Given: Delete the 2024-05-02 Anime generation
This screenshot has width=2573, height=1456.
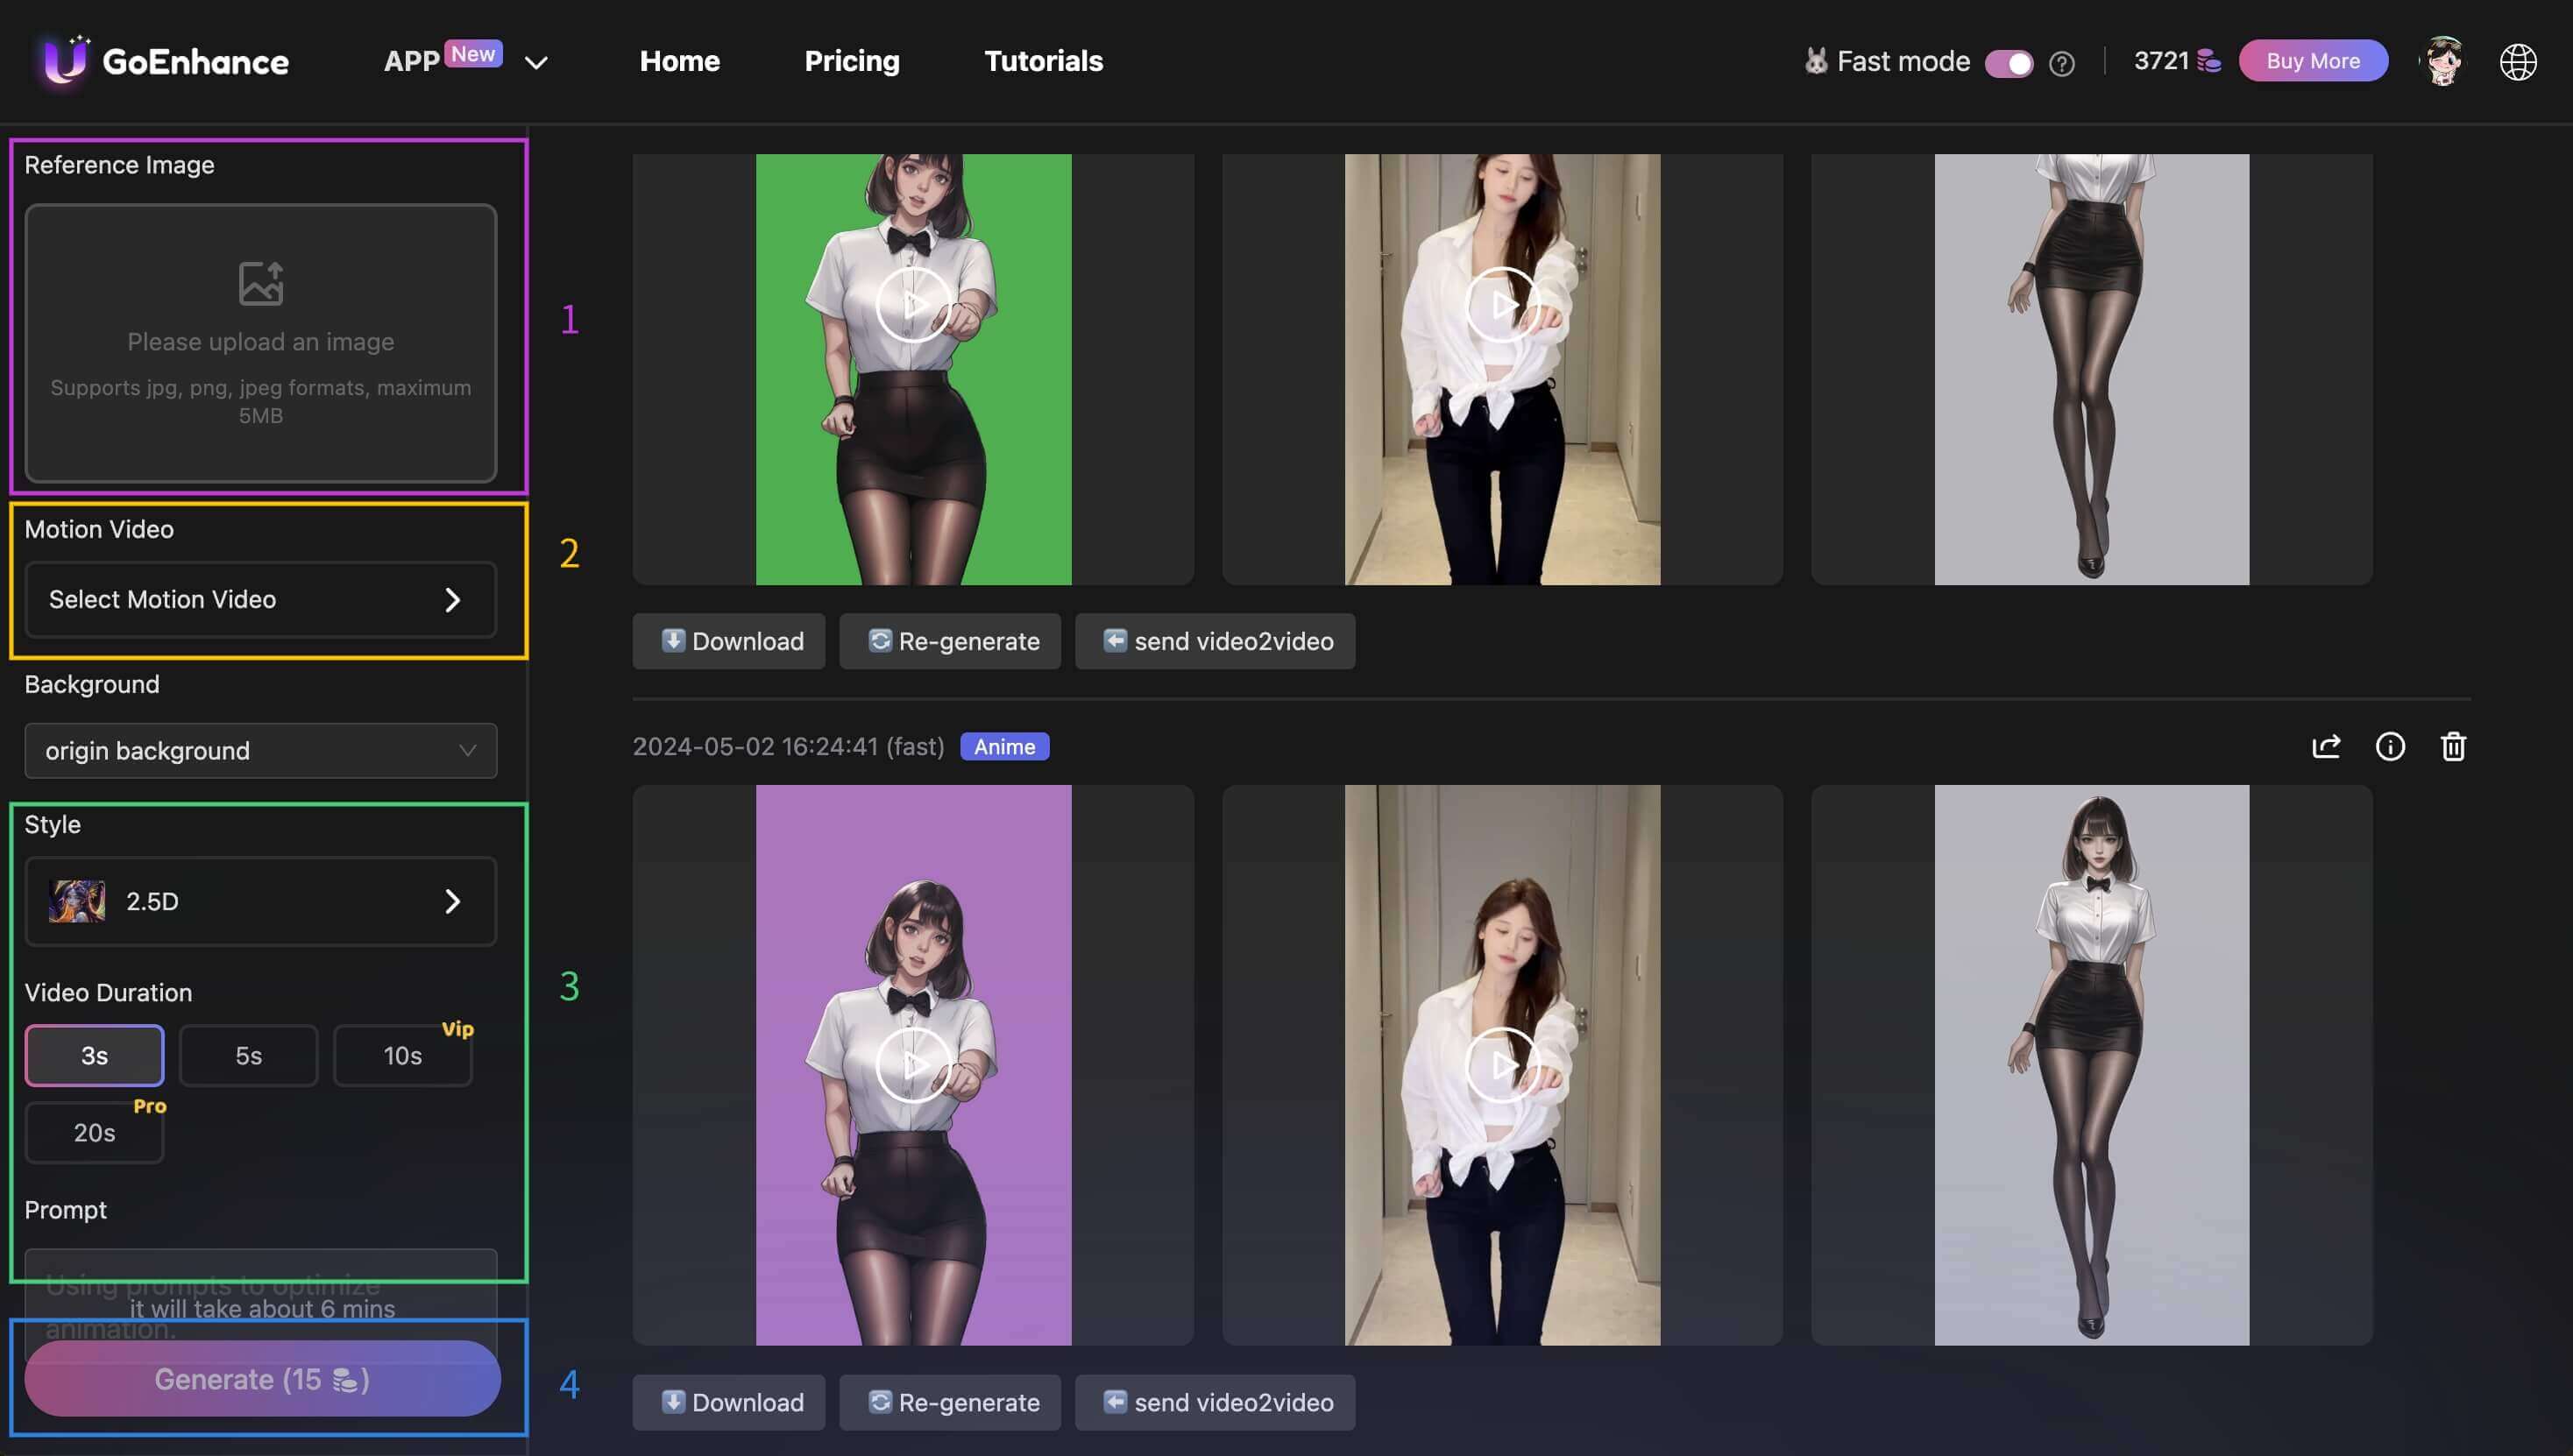Looking at the screenshot, I should click(x=2453, y=746).
